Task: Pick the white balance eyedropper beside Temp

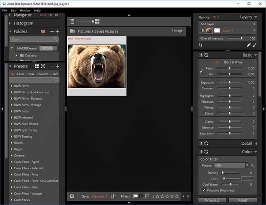Action: pos(202,70)
